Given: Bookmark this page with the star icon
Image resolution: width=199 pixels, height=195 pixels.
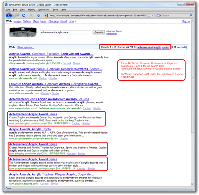Looking at the screenshot, I should [149, 16].
